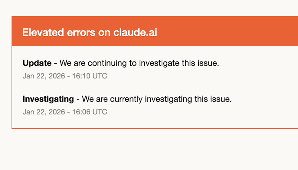298x170 pixels.
Task: Click the "Jan 22, 2026 - 16:10 UTC" timestamp
Action: point(65,76)
